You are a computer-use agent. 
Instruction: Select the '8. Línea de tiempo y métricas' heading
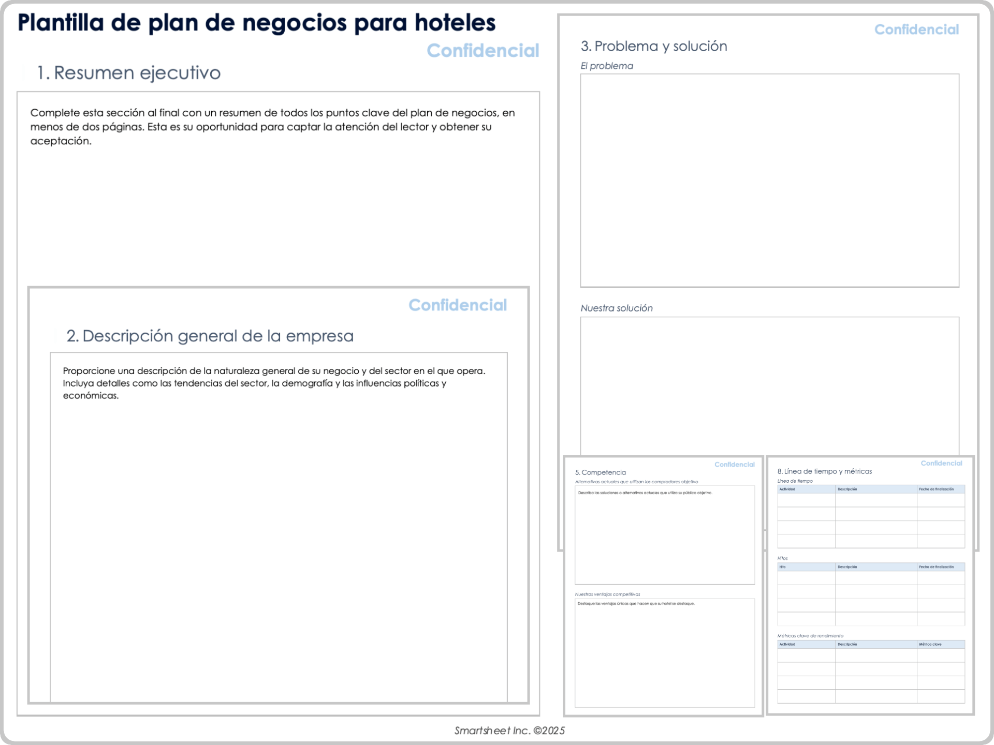[x=824, y=471]
